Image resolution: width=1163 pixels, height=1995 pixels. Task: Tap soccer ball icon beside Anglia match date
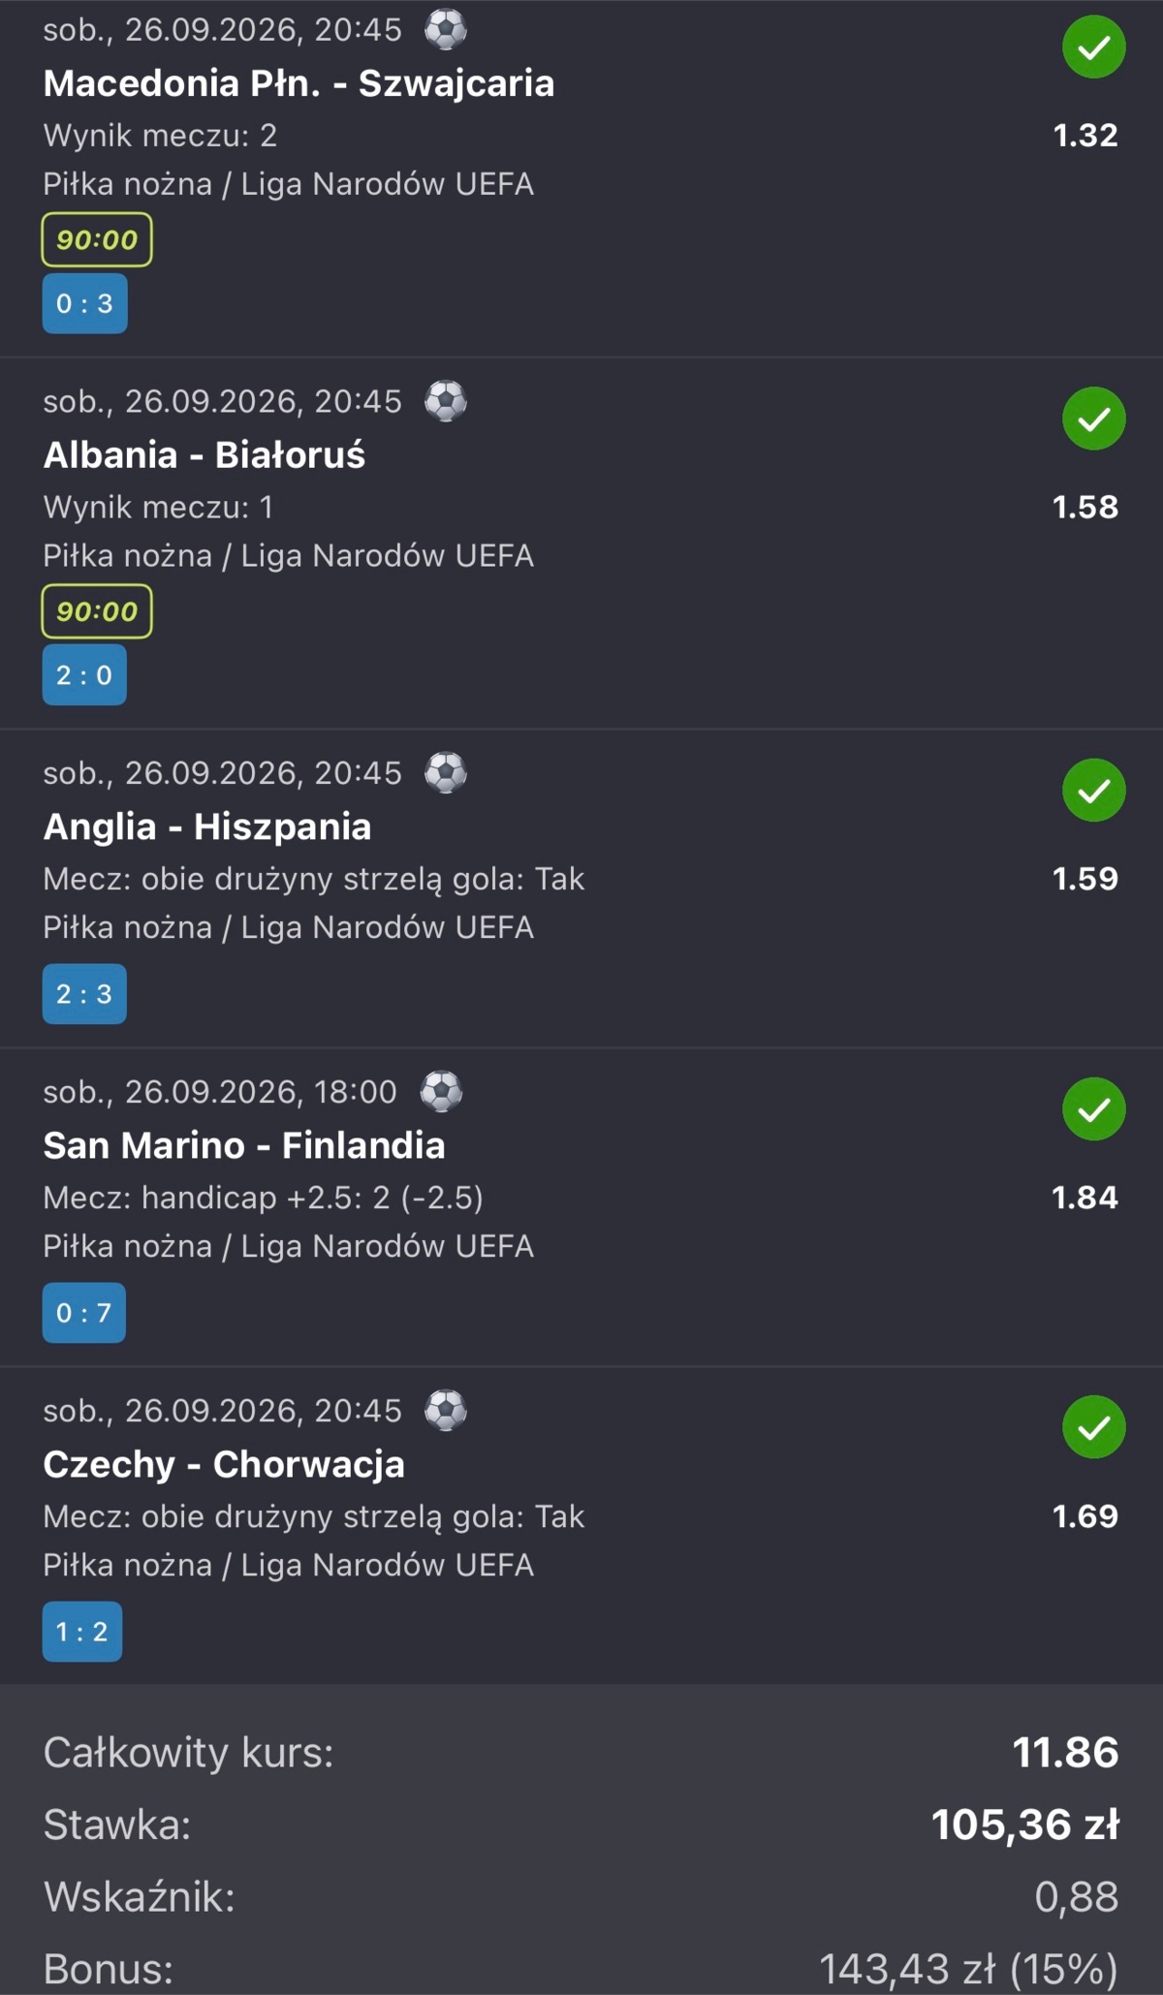point(446,773)
